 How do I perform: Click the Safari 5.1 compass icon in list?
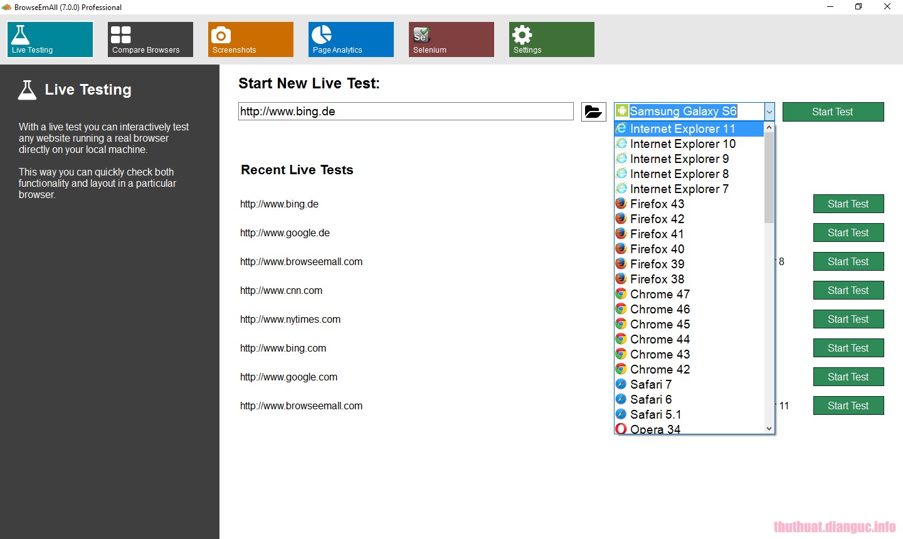tap(621, 414)
